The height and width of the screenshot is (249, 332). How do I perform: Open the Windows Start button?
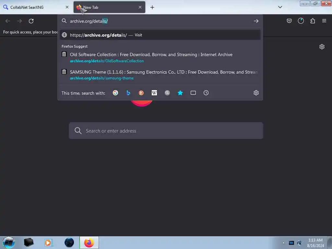[9, 243]
